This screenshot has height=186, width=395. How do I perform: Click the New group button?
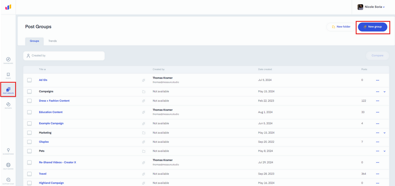372,27
